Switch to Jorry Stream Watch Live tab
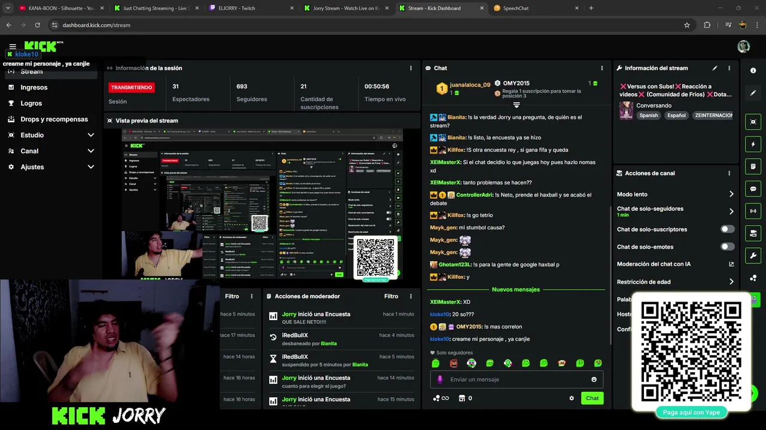 [x=346, y=8]
